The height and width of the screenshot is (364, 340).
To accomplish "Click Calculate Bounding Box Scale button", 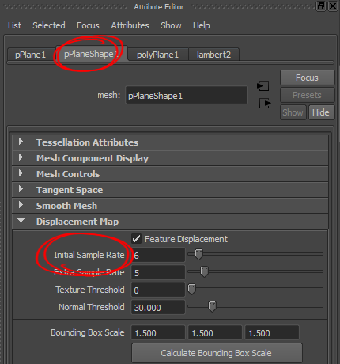I will (x=217, y=353).
